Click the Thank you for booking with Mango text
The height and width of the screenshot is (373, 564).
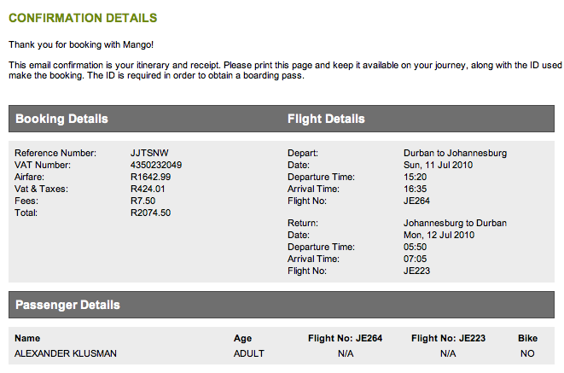[81, 44]
